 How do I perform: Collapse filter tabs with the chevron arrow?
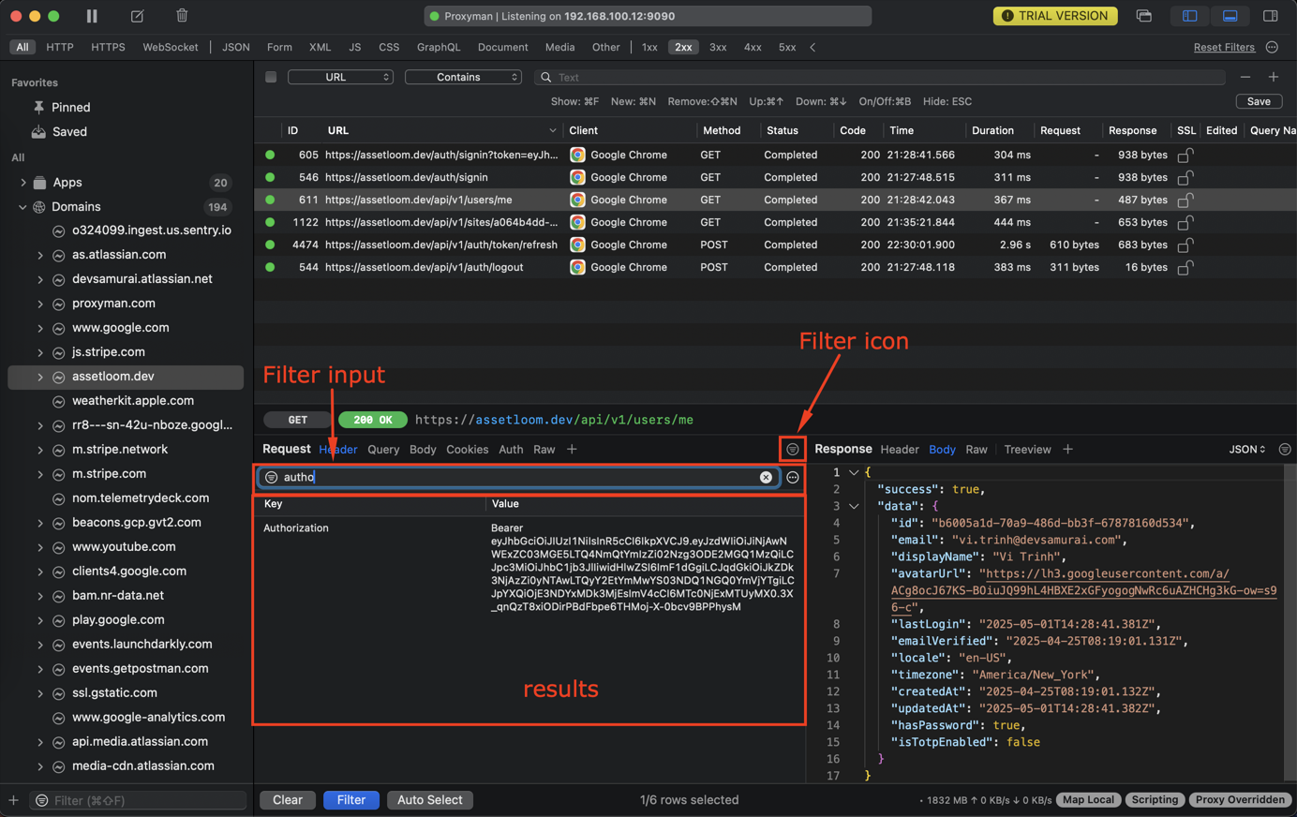coord(812,47)
